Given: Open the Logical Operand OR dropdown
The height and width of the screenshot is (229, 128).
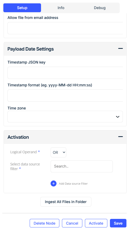Looking at the screenshot, I should pos(58,152).
